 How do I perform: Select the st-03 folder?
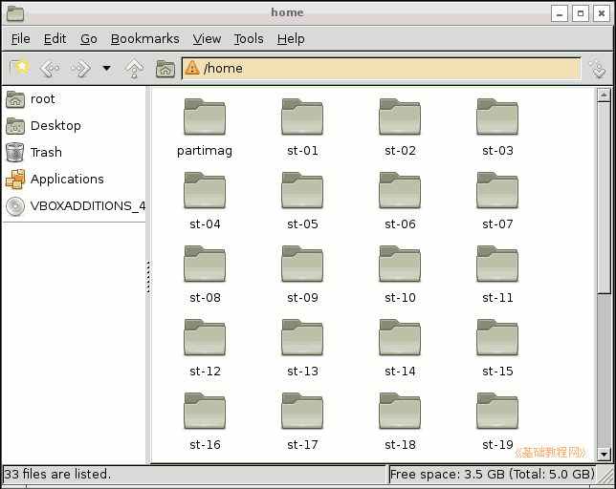point(497,128)
